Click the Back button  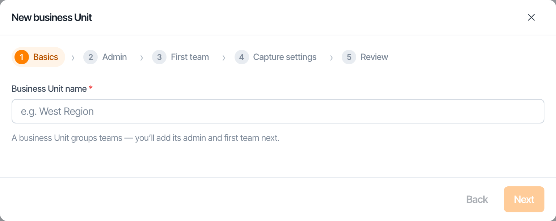pyautogui.click(x=477, y=199)
